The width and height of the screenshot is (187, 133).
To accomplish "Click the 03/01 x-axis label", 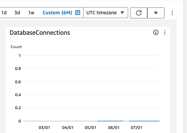I will click(x=44, y=128).
